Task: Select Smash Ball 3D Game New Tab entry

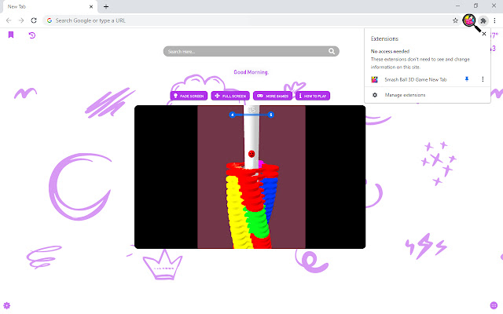Action: 416,79
